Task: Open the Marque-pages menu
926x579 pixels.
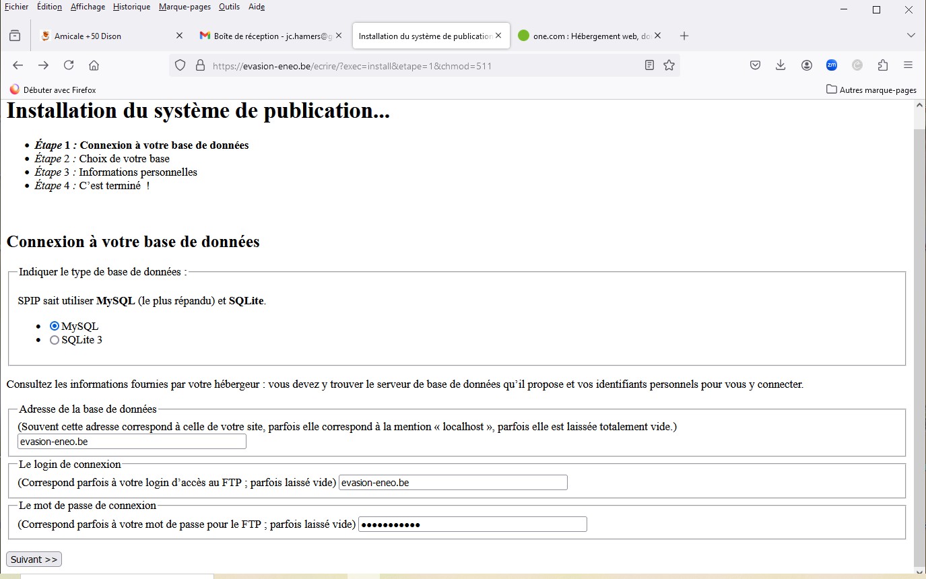Action: click(x=185, y=7)
